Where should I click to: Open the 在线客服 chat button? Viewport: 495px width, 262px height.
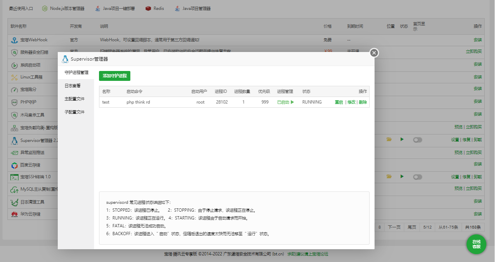(x=476, y=244)
